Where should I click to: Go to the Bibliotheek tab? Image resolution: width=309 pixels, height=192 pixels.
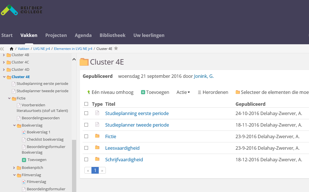(x=112, y=35)
